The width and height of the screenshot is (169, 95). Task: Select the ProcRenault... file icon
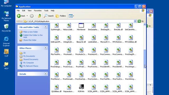coord(69,75)
